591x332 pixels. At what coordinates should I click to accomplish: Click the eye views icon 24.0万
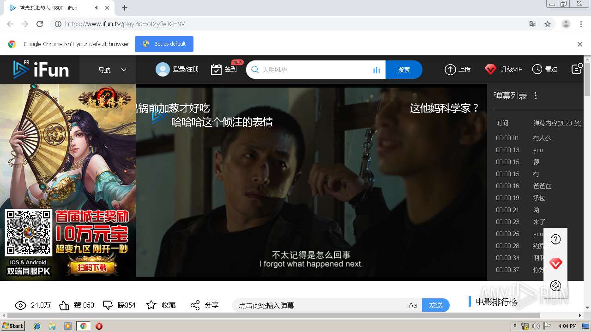point(21,305)
